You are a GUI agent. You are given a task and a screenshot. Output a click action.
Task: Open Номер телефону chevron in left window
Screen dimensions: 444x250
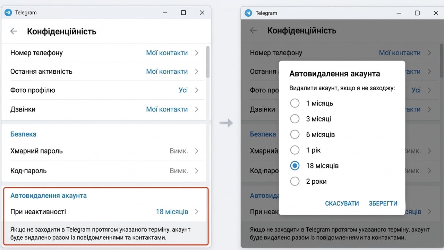[197, 53]
